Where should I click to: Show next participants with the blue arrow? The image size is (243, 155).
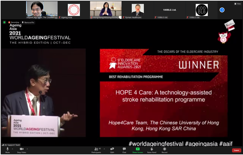pyautogui.click(x=222, y=10)
